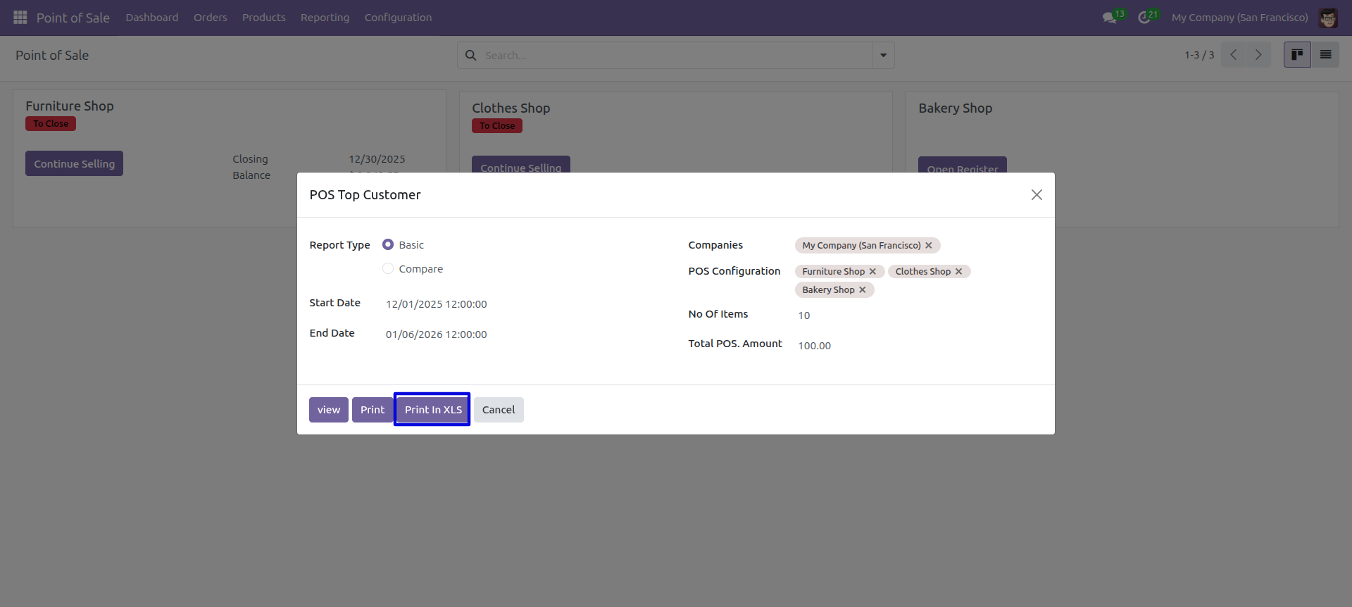The image size is (1352, 607).
Task: Go to previous page with left chevron
Action: pos(1234,54)
